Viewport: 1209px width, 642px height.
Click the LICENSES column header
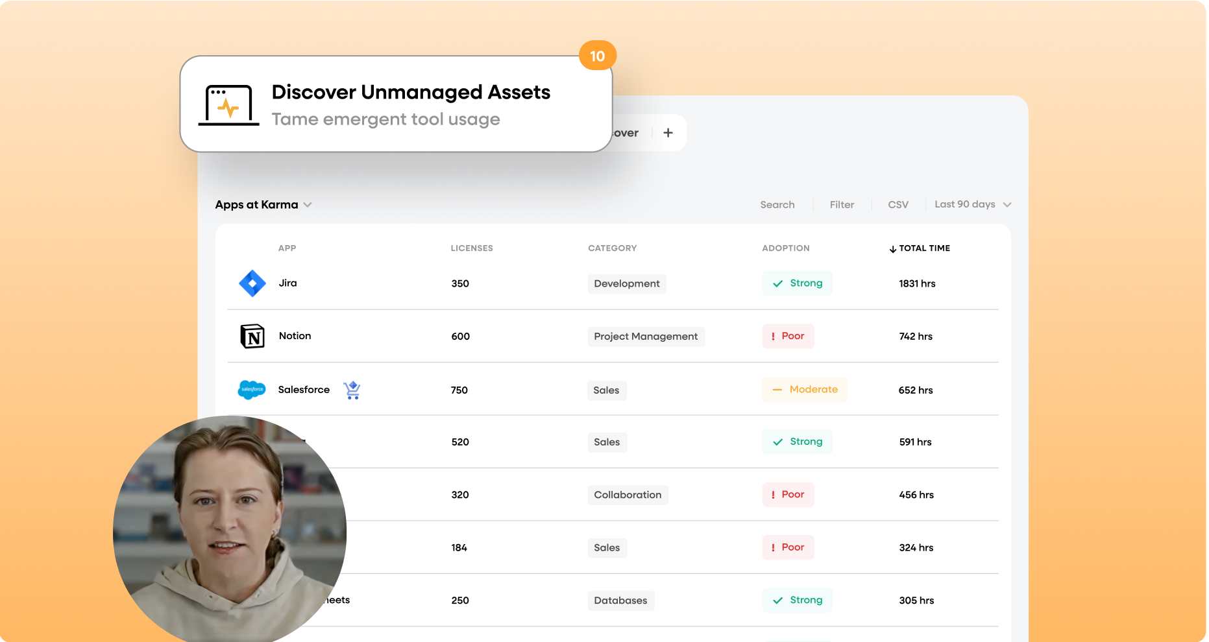472,248
